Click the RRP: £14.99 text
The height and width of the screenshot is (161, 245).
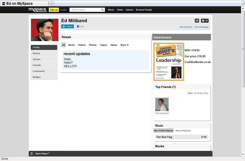(192, 50)
